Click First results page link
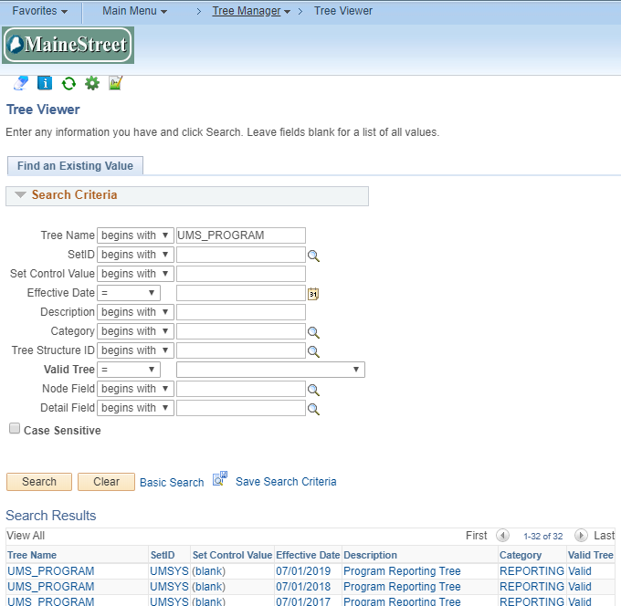 [x=477, y=536]
